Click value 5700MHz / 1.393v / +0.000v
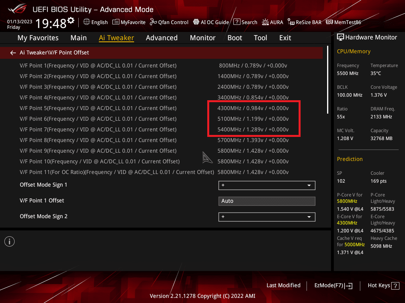The height and width of the screenshot is (303, 405). pos(253,140)
